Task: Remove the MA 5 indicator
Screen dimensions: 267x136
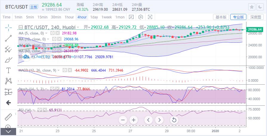Action: tap(58, 33)
